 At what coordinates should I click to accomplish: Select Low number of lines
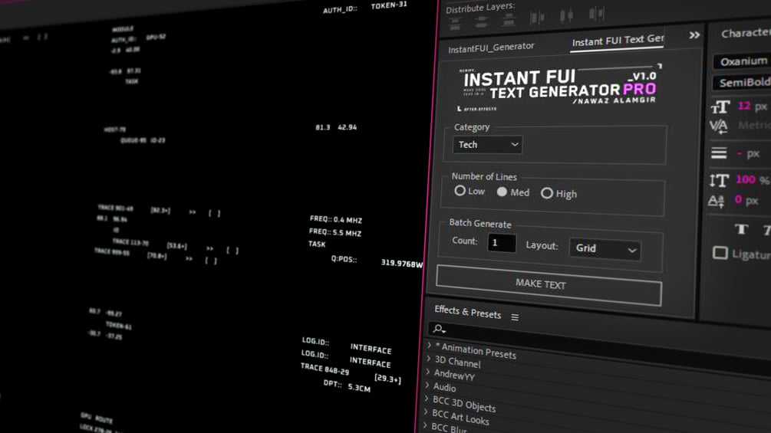coord(460,191)
